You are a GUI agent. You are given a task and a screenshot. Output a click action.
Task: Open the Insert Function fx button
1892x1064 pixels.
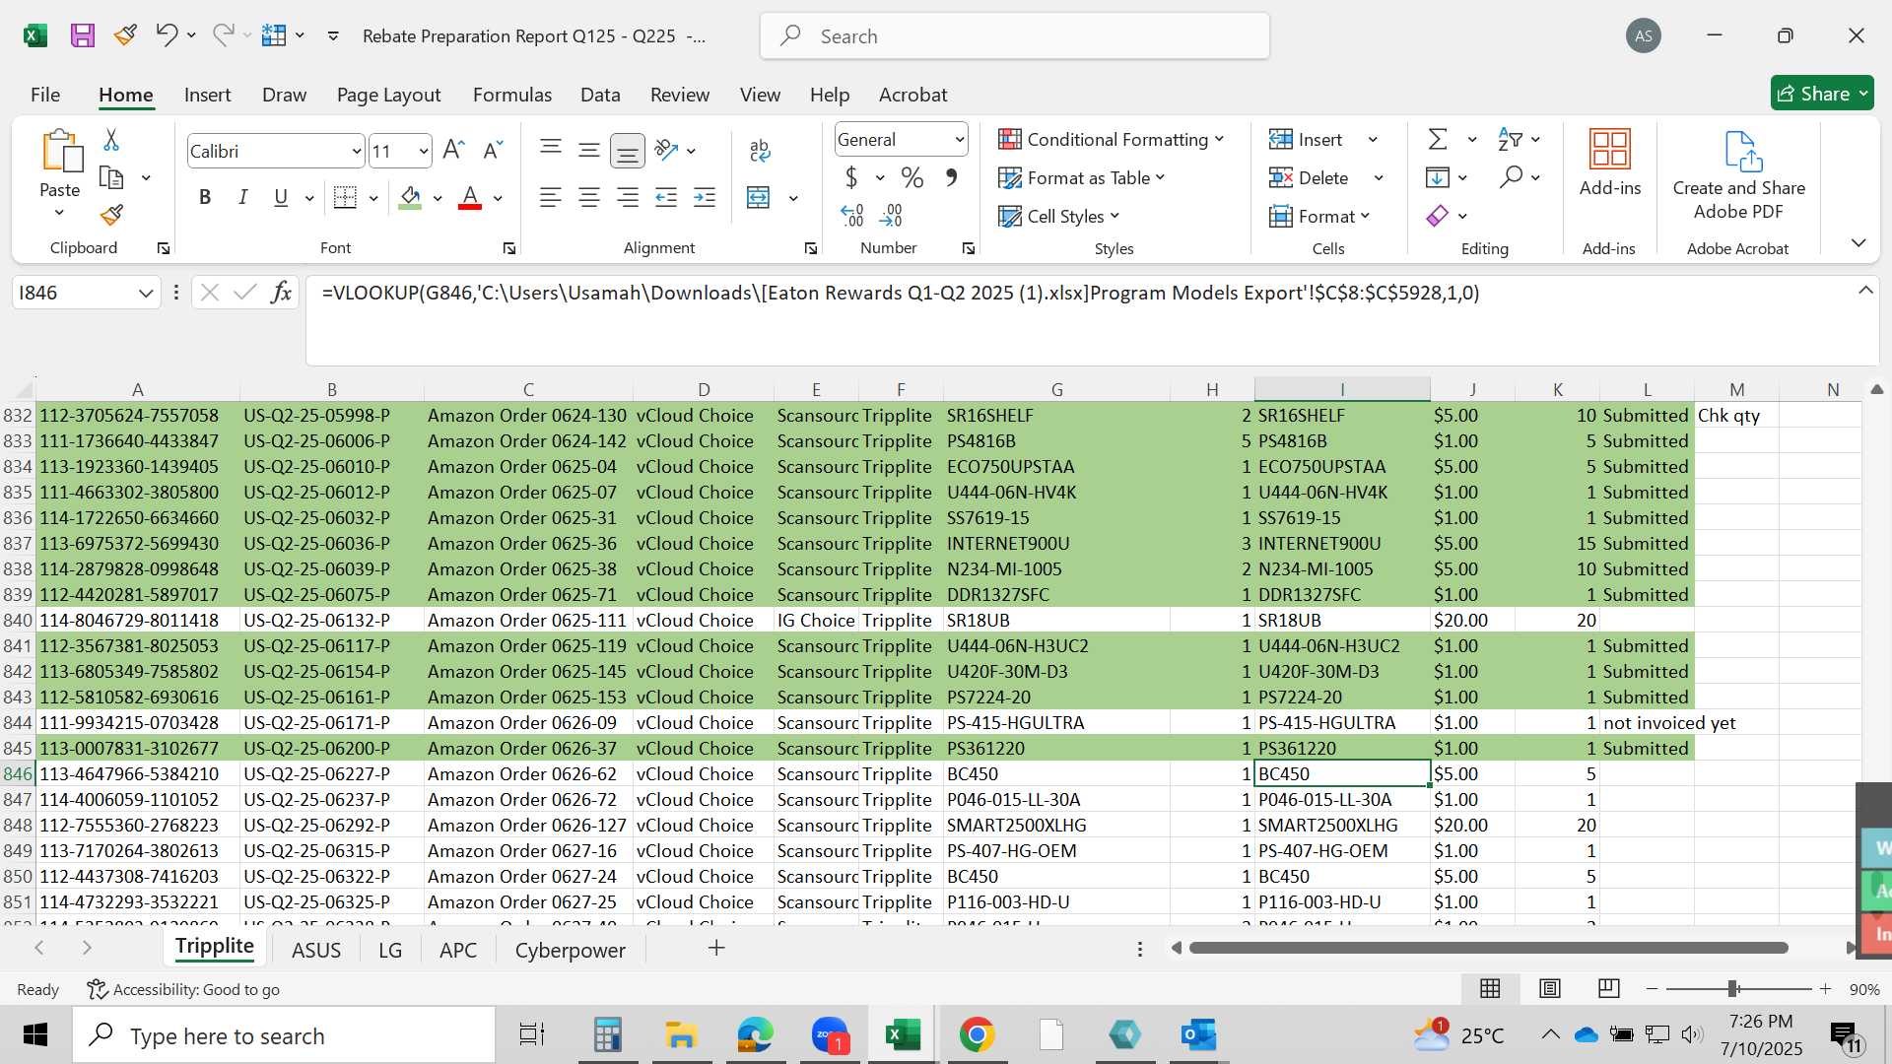(281, 293)
